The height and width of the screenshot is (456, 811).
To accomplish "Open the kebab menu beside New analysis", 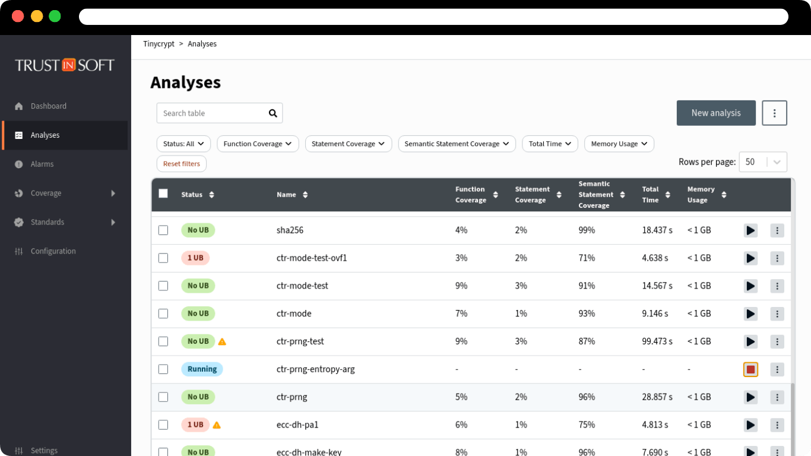I will pos(775,113).
